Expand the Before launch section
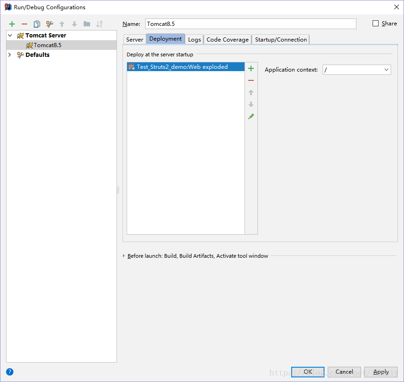 [124, 255]
